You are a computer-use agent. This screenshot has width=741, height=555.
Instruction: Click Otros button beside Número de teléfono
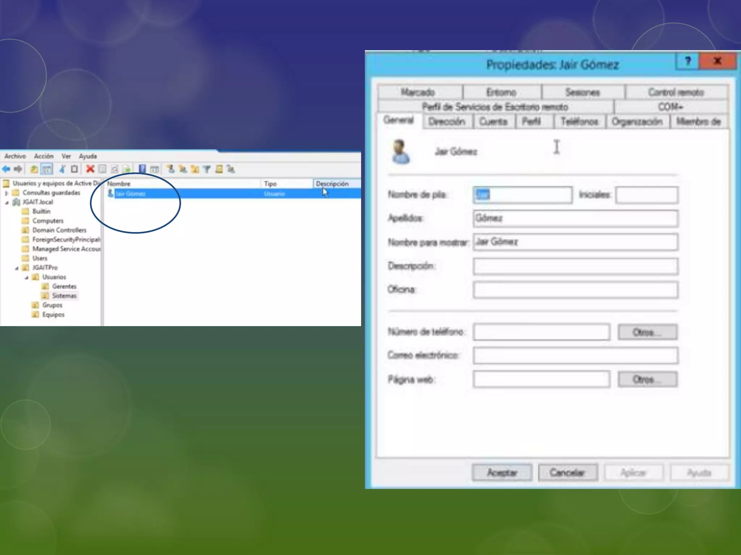(647, 332)
